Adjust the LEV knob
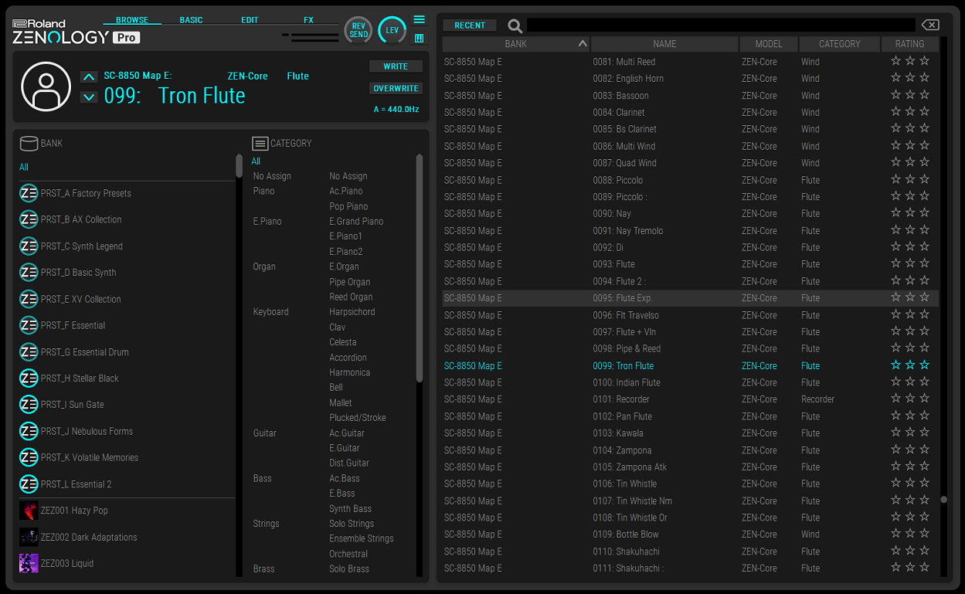The width and height of the screenshot is (965, 594). [x=392, y=30]
